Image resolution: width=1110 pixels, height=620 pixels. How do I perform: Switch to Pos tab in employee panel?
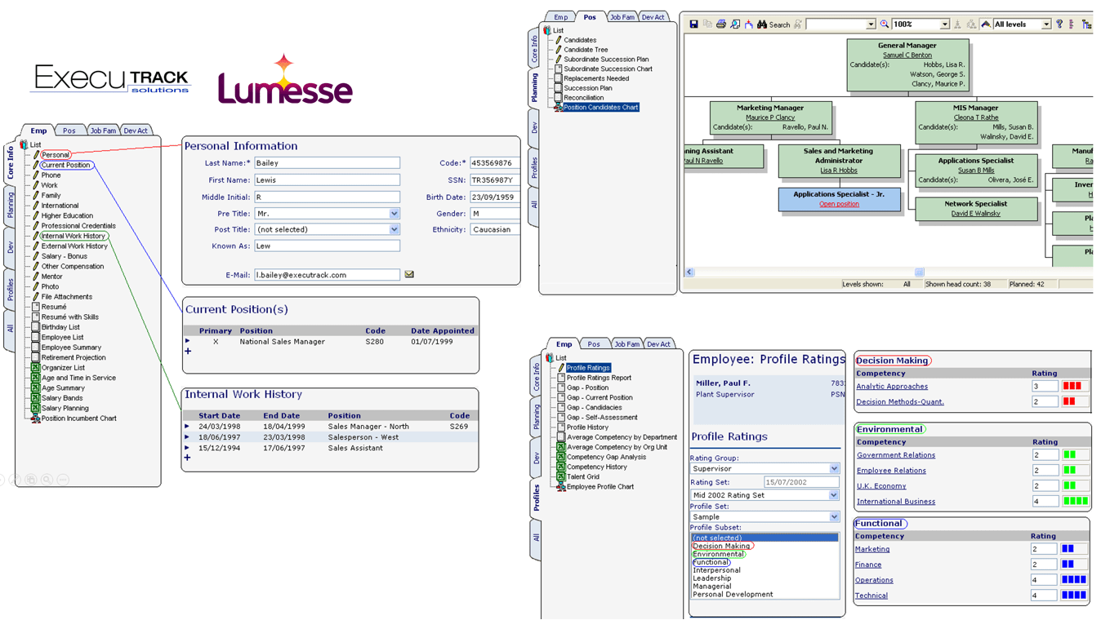[69, 131]
